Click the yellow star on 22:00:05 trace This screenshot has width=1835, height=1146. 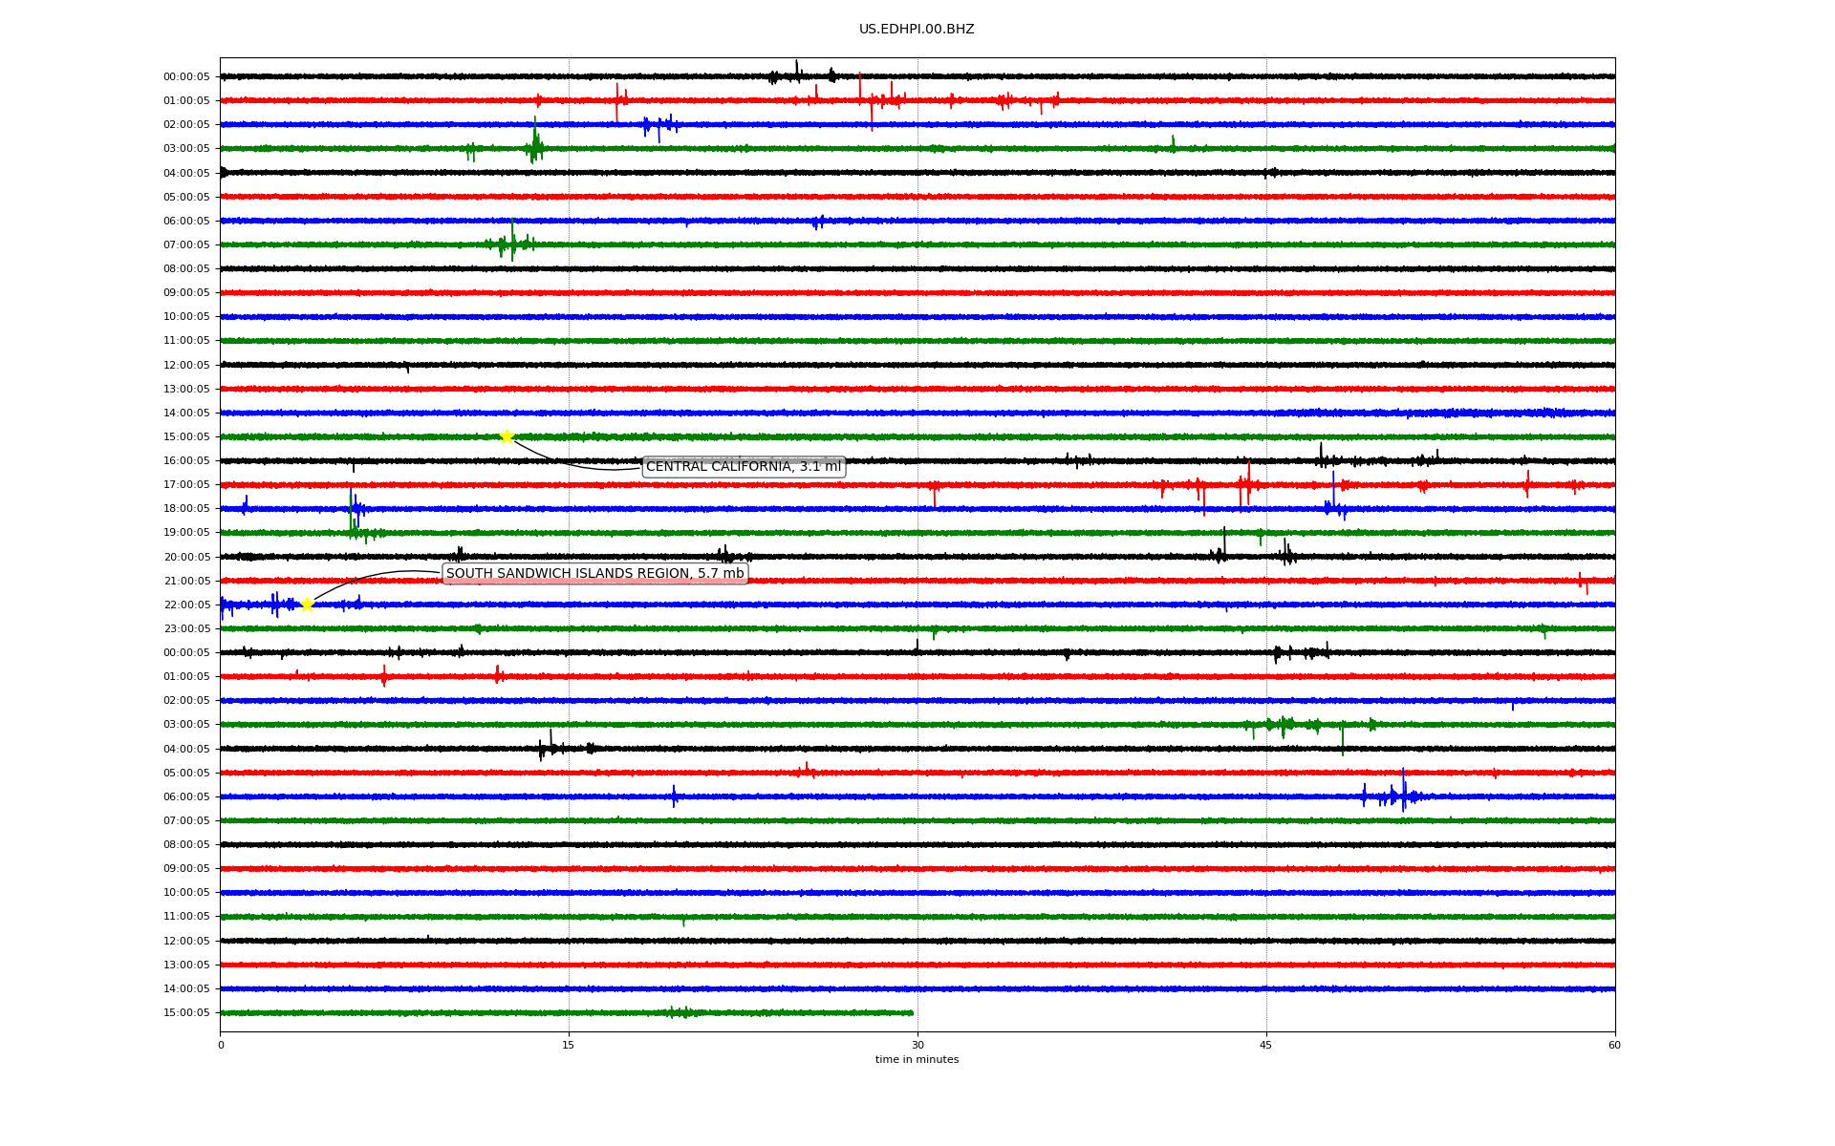pyautogui.click(x=307, y=605)
